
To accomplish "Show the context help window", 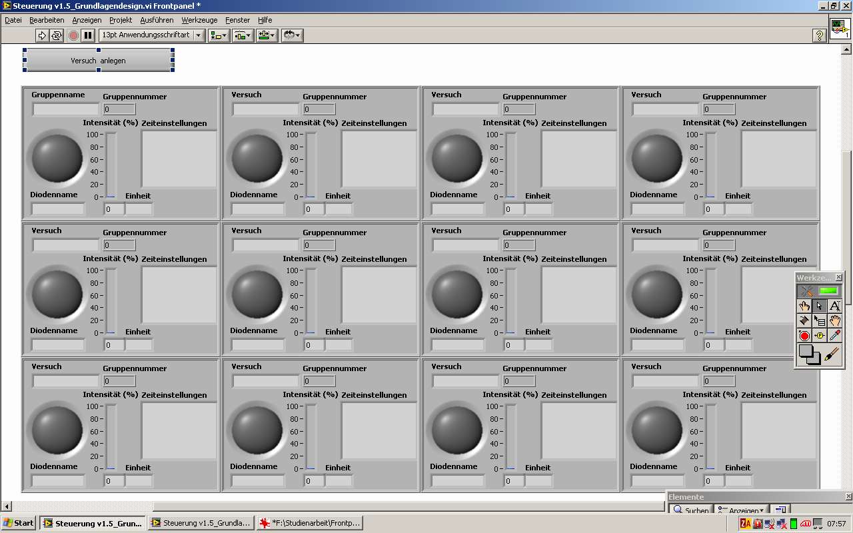I will coord(820,36).
